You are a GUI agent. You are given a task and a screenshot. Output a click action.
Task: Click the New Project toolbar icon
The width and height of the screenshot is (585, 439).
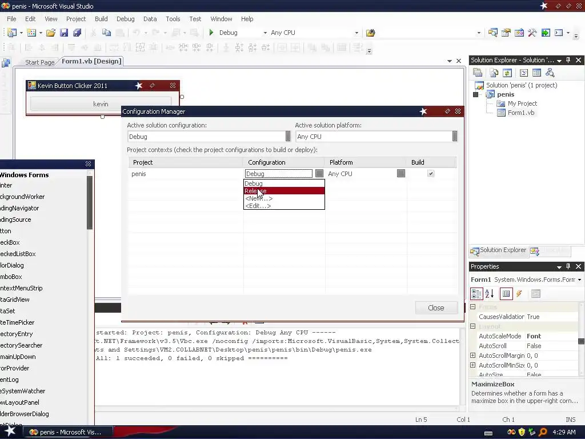pos(12,33)
